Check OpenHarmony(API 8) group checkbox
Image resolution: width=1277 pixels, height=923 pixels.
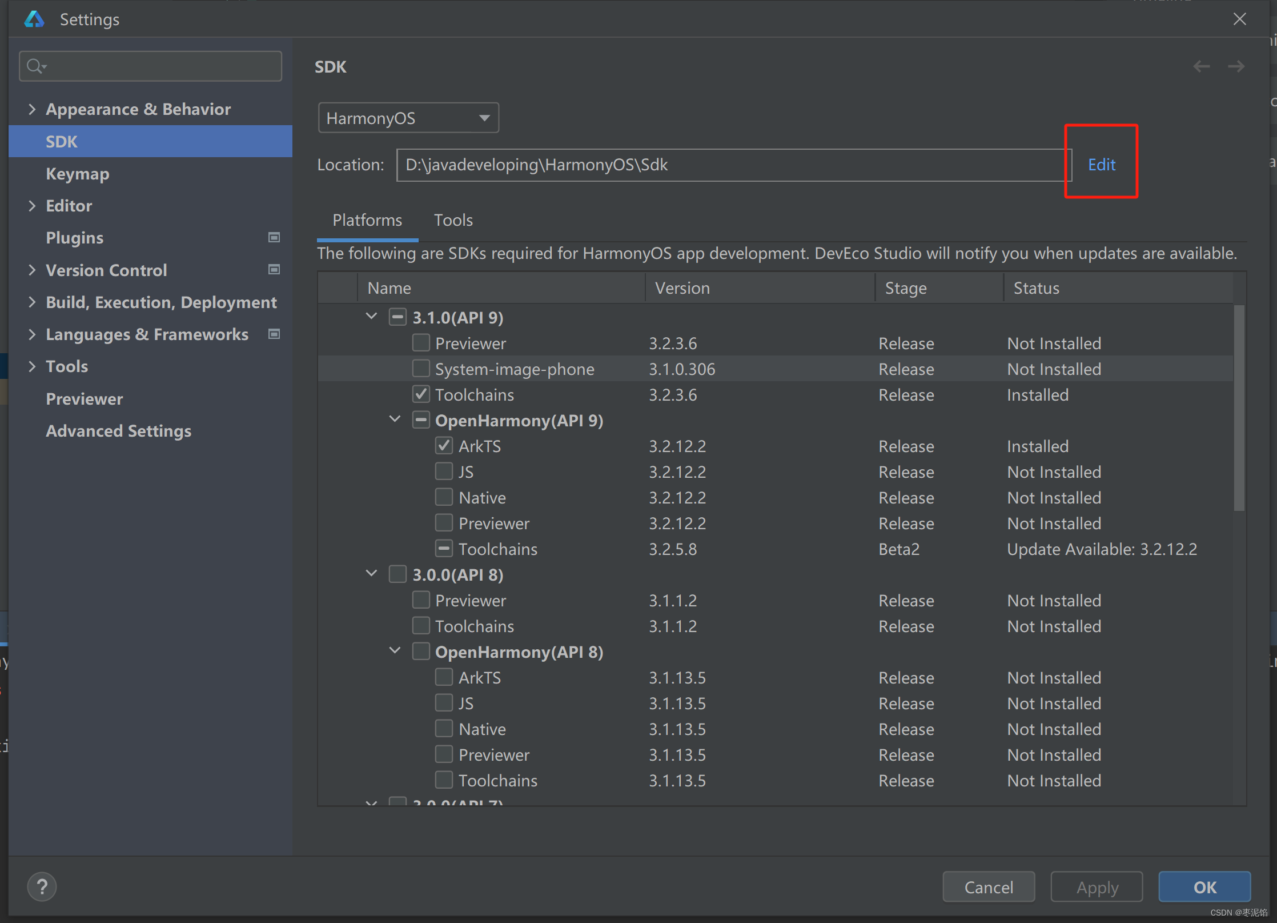421,651
